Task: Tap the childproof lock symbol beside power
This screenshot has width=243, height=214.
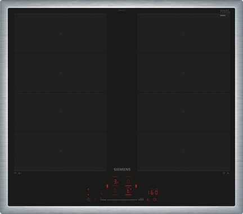Action: click(x=95, y=200)
